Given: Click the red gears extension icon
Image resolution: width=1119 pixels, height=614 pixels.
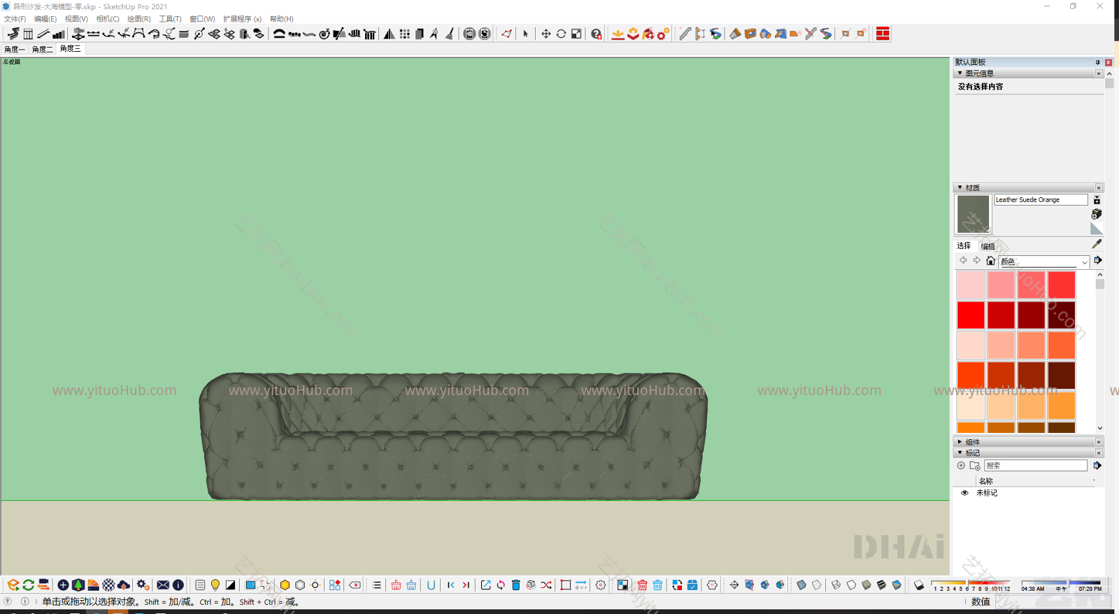Looking at the screenshot, I should (x=663, y=34).
